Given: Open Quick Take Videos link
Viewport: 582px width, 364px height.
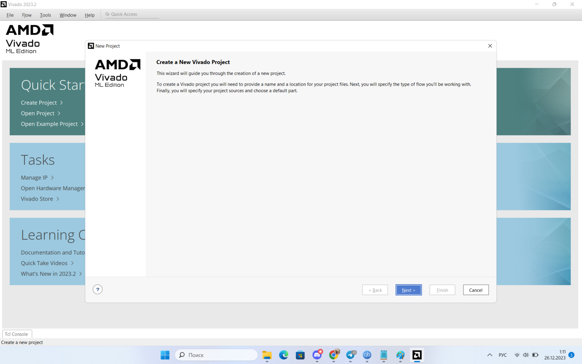Looking at the screenshot, I should click(44, 263).
